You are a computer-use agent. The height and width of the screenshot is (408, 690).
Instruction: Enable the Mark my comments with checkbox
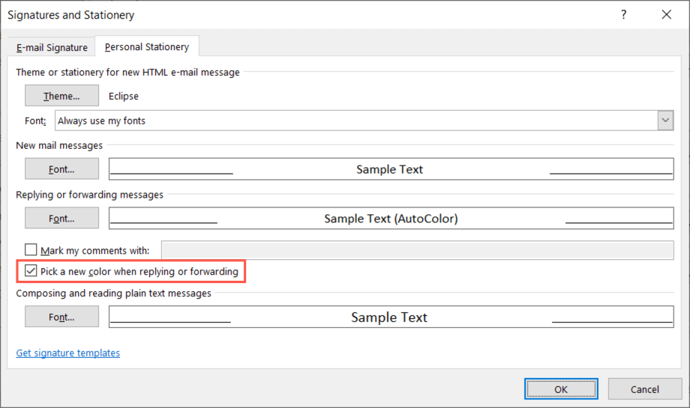[x=31, y=251]
